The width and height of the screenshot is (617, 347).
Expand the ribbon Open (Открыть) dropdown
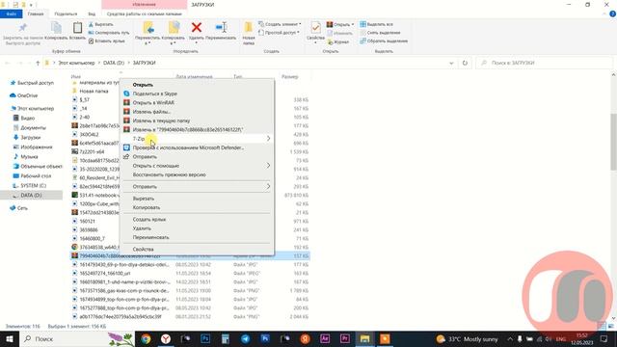click(x=340, y=24)
